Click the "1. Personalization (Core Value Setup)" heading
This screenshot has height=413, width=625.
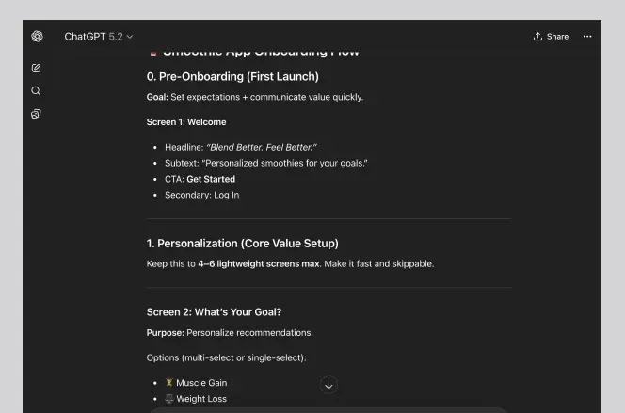pyautogui.click(x=242, y=244)
